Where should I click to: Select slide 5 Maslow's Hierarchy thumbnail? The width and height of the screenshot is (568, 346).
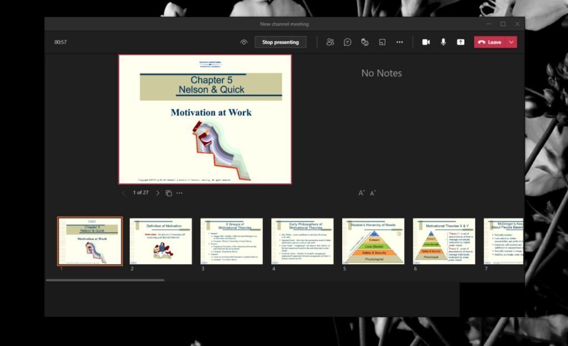(373, 241)
